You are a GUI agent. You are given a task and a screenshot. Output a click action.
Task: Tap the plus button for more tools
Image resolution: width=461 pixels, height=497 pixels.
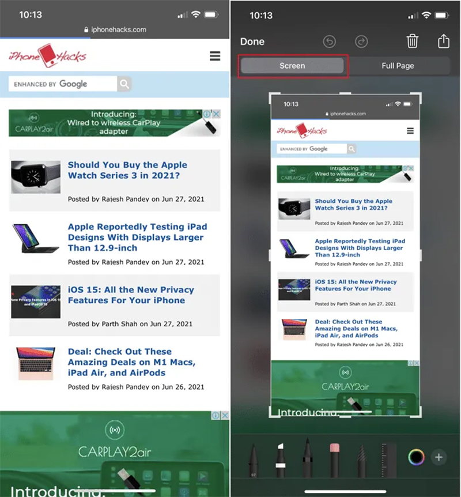click(x=439, y=457)
